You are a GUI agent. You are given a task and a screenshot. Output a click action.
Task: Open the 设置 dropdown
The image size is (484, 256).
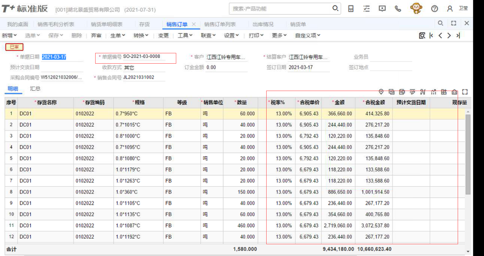231,35
